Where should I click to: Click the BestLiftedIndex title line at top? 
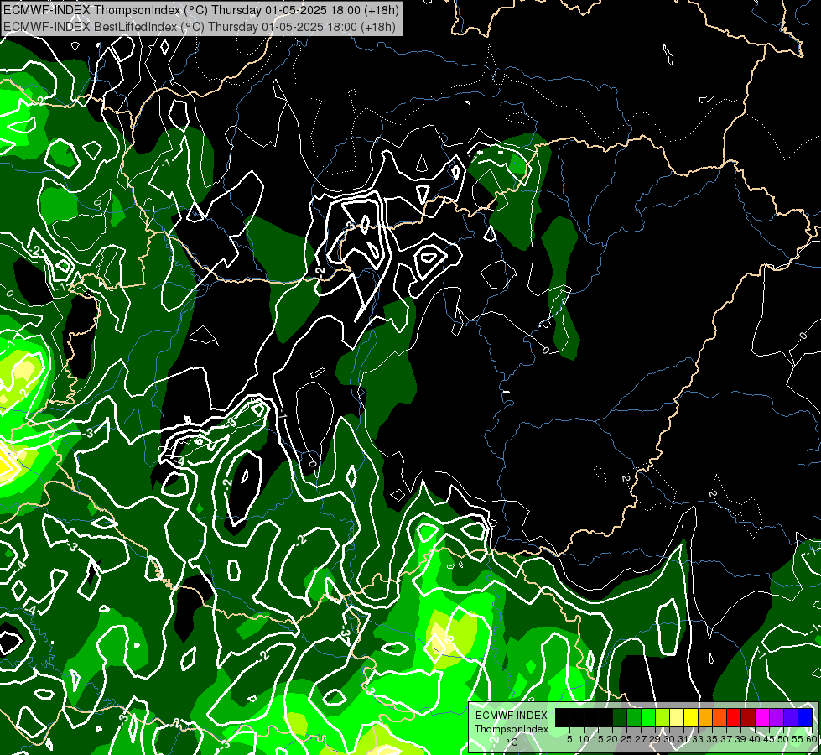(200, 27)
